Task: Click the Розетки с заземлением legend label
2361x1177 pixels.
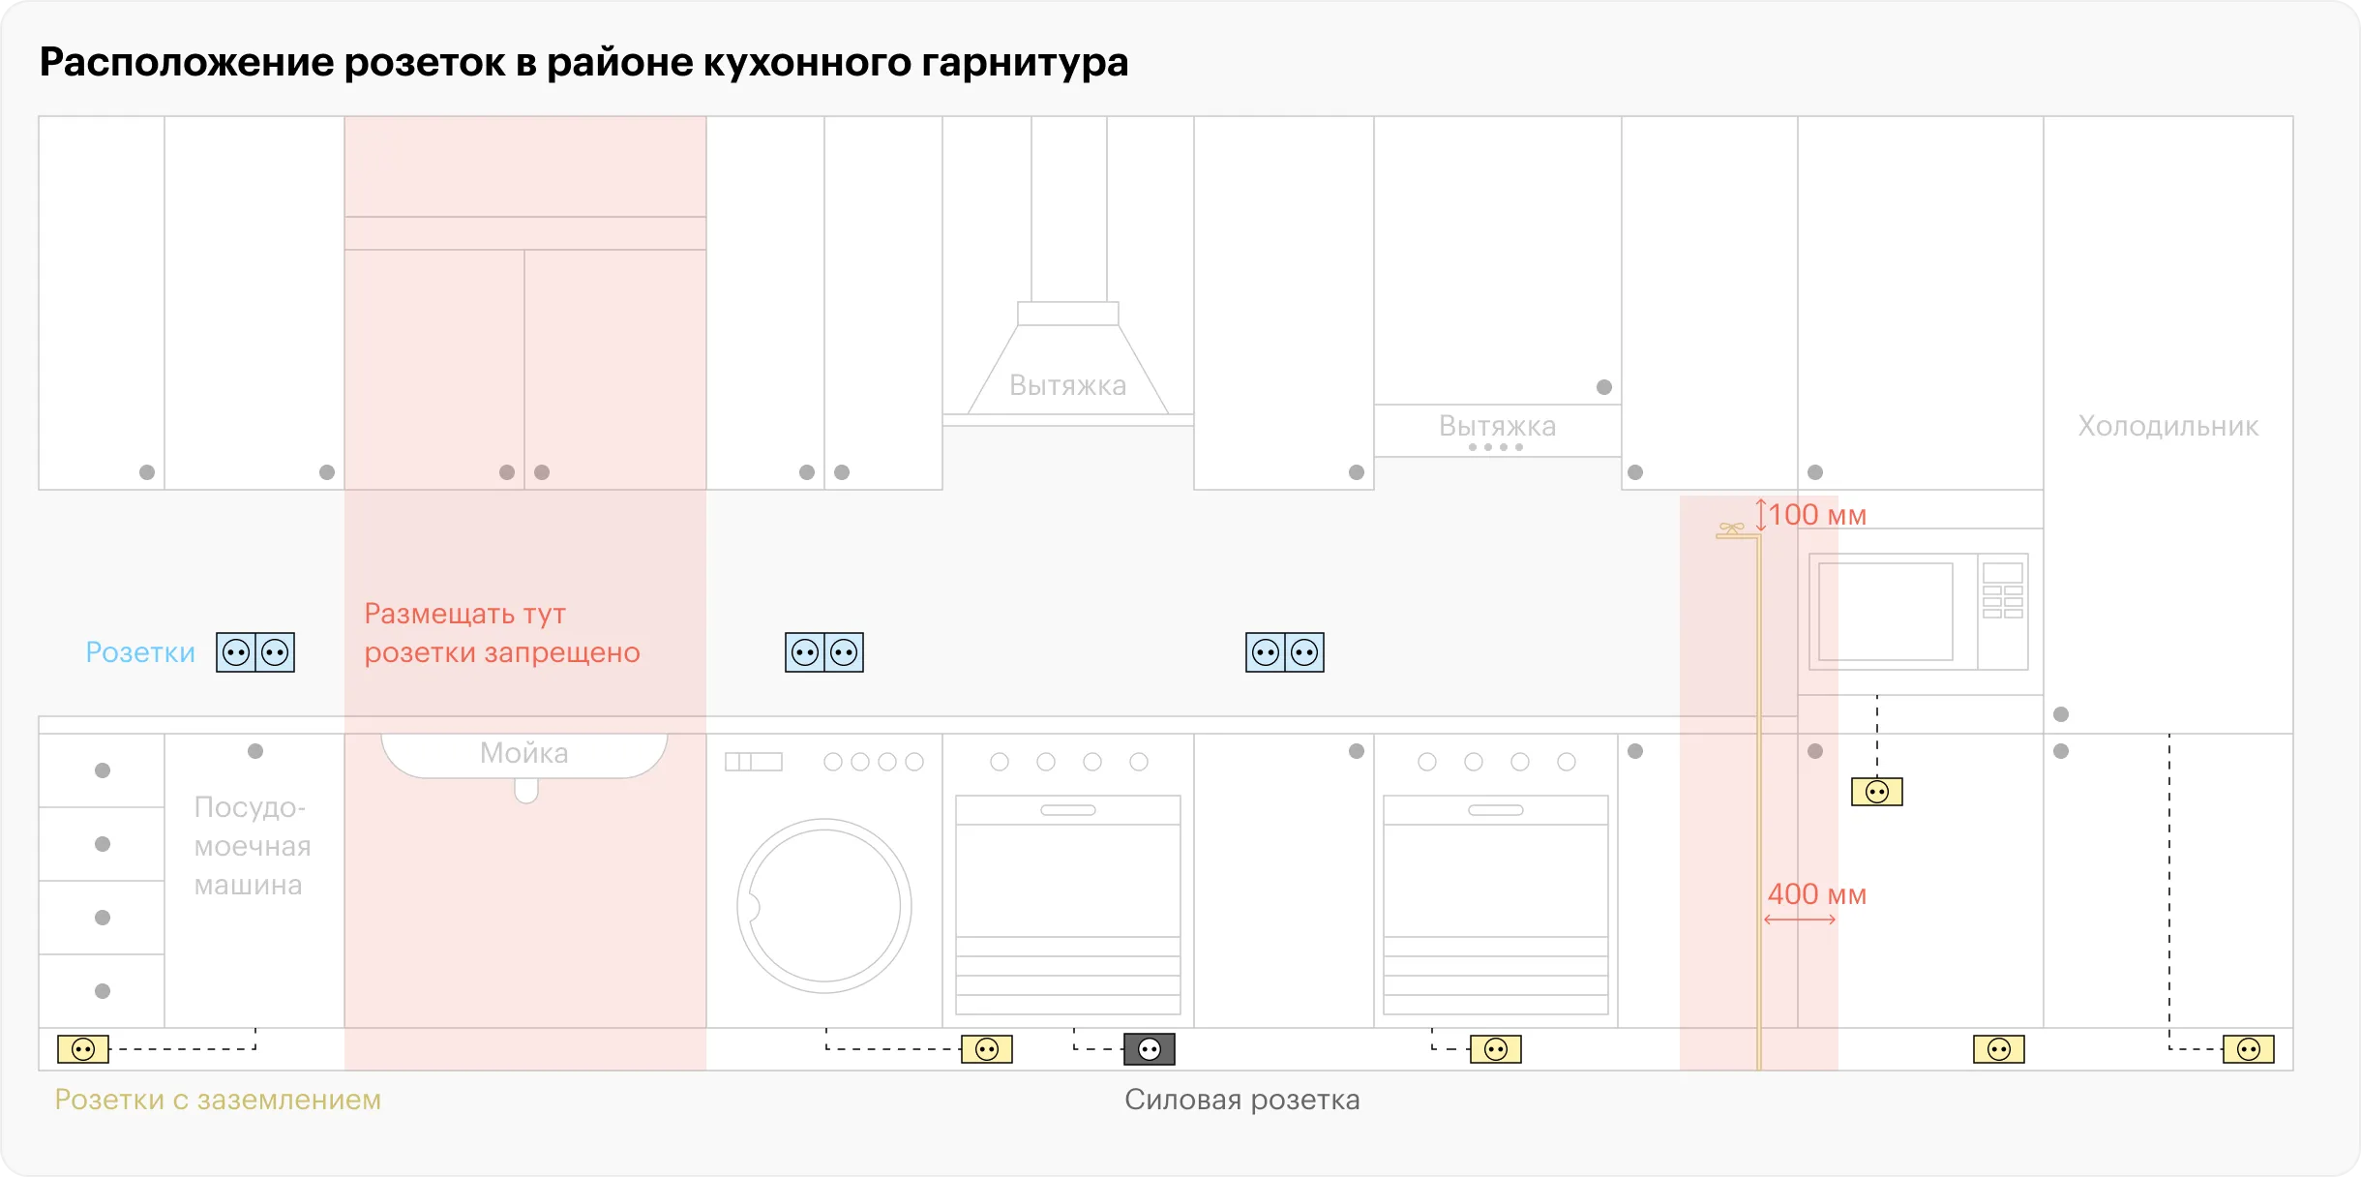Action: [218, 1100]
